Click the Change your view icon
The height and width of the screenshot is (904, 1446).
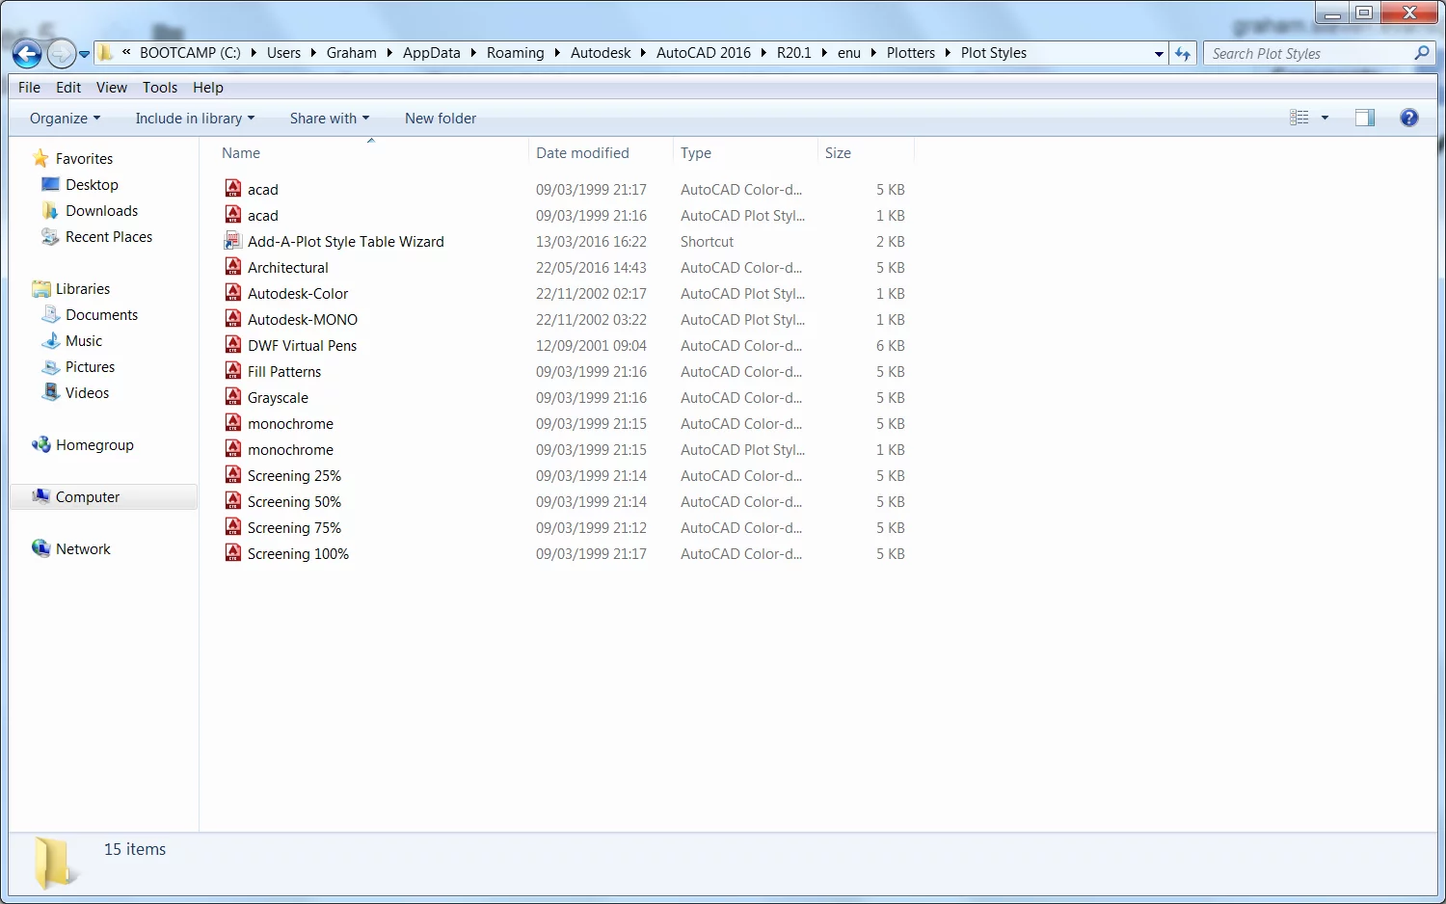click(1299, 118)
